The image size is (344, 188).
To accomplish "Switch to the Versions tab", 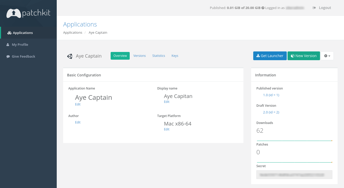I will point(140,56).
